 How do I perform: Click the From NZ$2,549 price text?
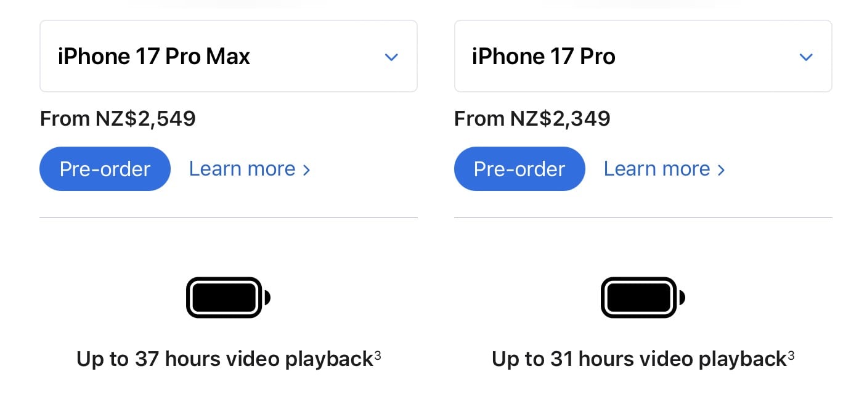[118, 118]
